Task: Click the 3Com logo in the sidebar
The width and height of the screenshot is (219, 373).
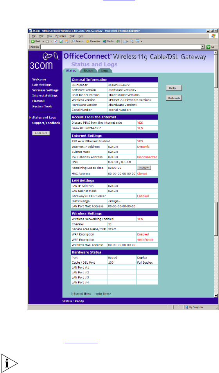Action: tap(45, 61)
